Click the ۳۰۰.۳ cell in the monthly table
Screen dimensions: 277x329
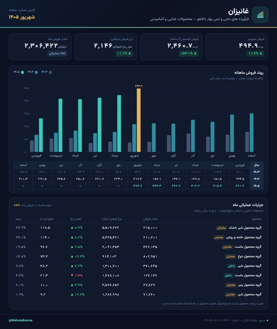23,179
